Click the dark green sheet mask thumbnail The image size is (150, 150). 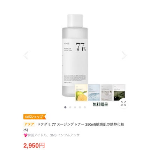[119, 92]
